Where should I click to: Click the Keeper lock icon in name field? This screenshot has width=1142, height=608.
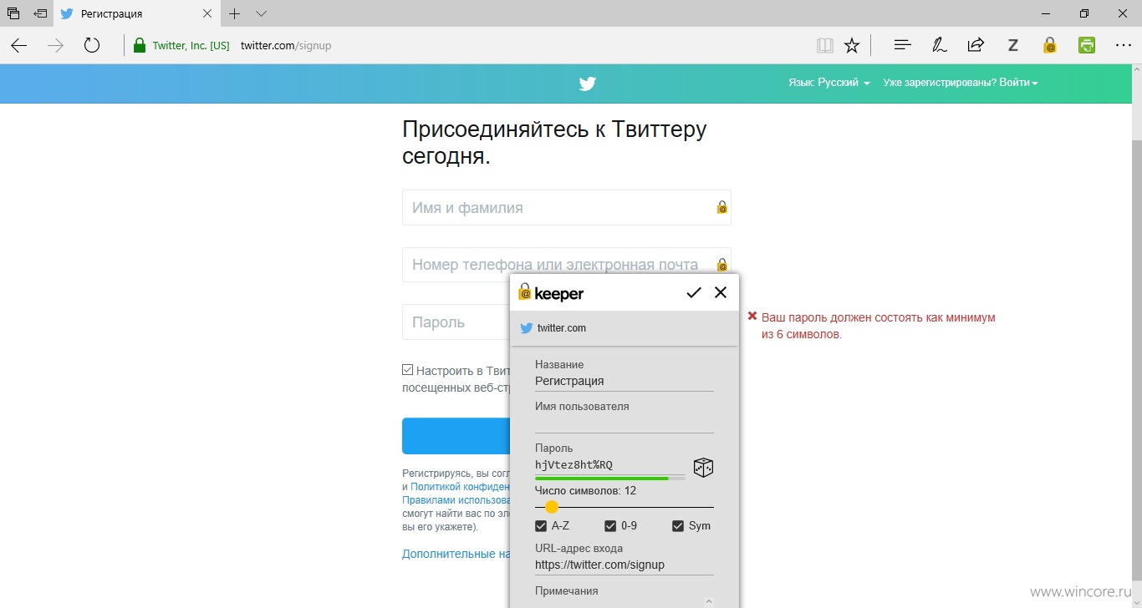click(x=722, y=207)
